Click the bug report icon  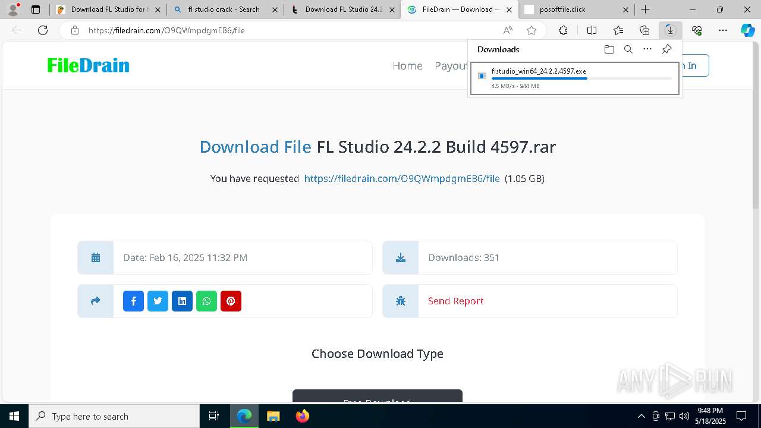coord(401,301)
